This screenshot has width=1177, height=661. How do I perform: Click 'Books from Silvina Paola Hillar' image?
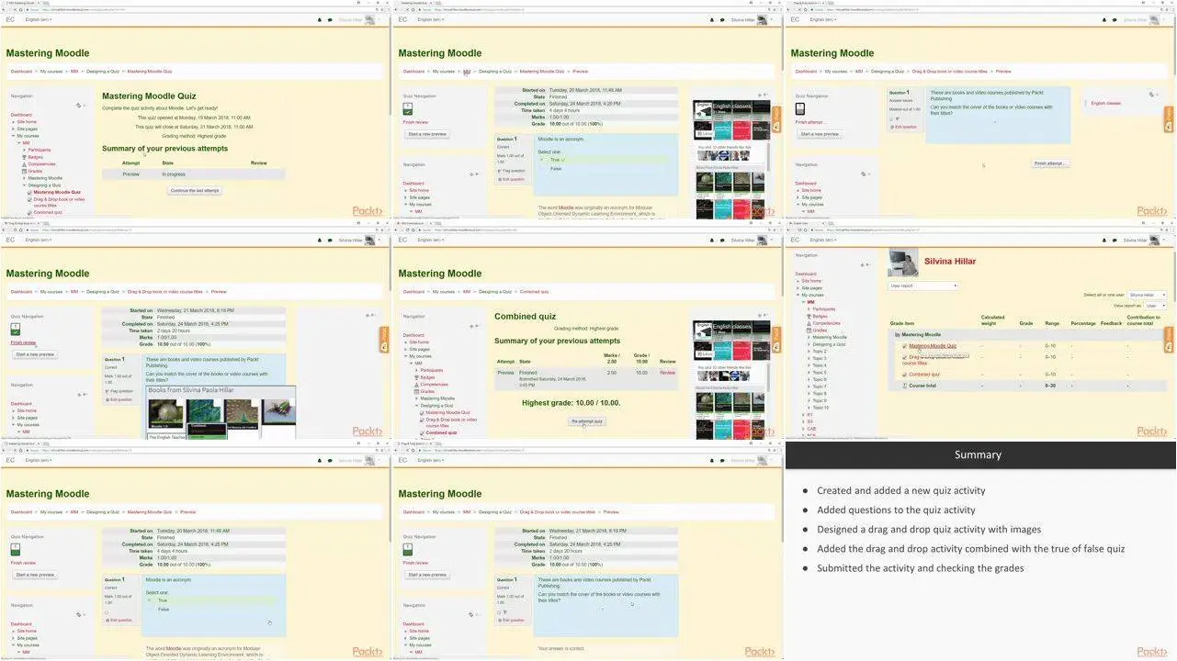click(221, 411)
